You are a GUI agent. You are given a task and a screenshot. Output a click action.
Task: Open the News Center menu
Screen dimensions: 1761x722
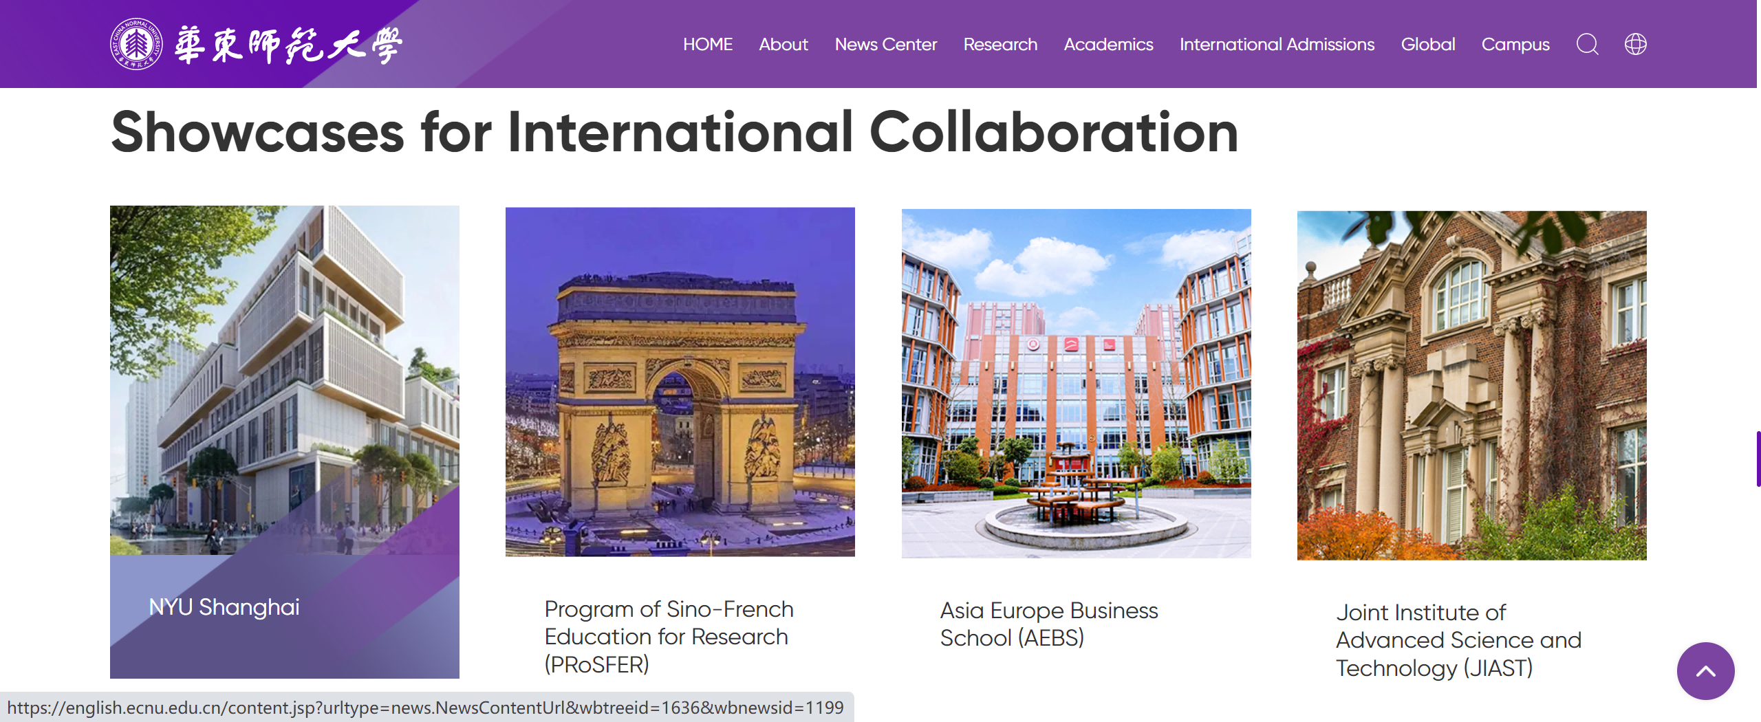coord(885,45)
